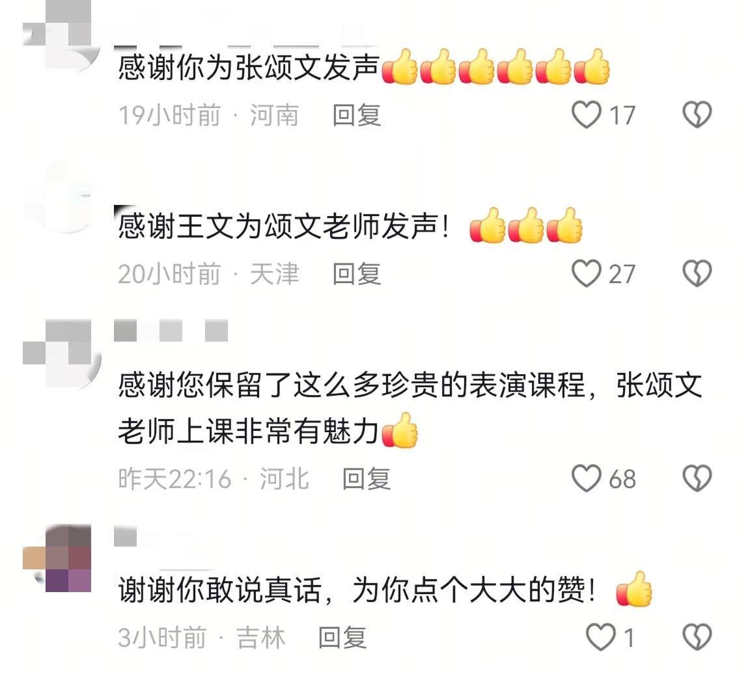The image size is (750, 678).
Task: Dislike the Henan comment via broken heart
Action: [x=697, y=115]
